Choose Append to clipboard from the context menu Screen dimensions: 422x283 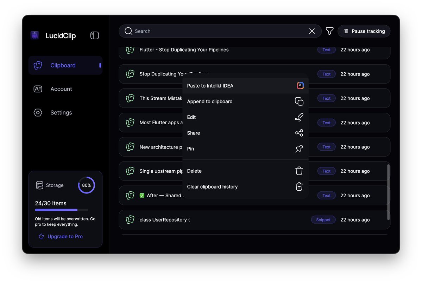(209, 101)
